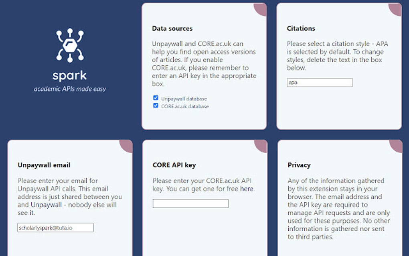
Task: Click the "academic APIs made easy" tagline
Action: (x=70, y=89)
